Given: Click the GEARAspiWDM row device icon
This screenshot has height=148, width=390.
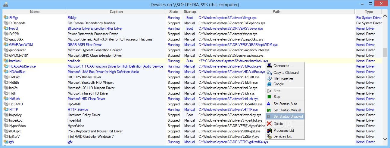Looking at the screenshot, I should tap(6, 45).
